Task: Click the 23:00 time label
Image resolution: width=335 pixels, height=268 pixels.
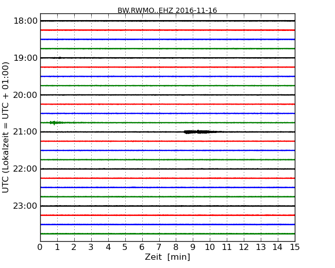Action: pos(25,206)
